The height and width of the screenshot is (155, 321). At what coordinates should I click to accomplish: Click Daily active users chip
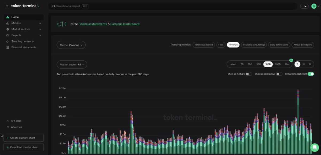tap(279, 45)
